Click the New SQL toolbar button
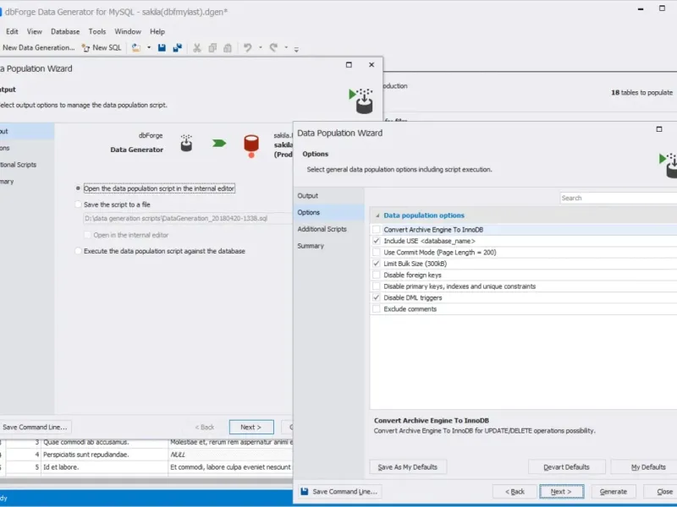Viewport: 677px width, 507px height. coord(102,48)
